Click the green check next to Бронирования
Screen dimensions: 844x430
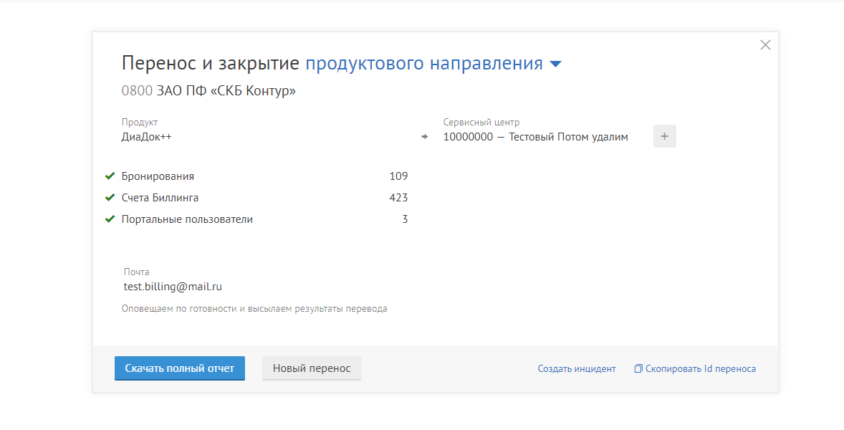[x=110, y=176]
